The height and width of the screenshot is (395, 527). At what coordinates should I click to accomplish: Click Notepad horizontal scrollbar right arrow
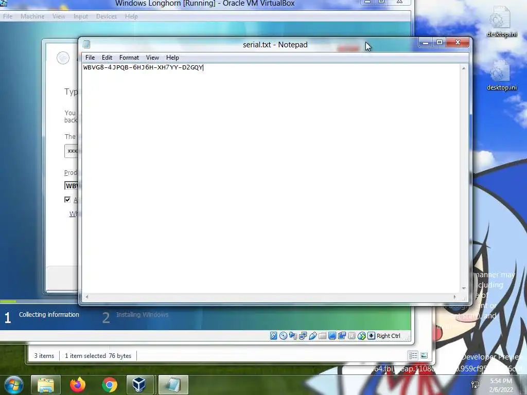pos(455,297)
